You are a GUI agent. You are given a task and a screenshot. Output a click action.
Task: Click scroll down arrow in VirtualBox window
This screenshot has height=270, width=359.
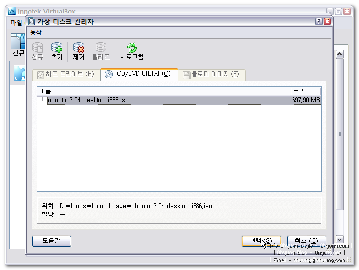tap(339, 240)
